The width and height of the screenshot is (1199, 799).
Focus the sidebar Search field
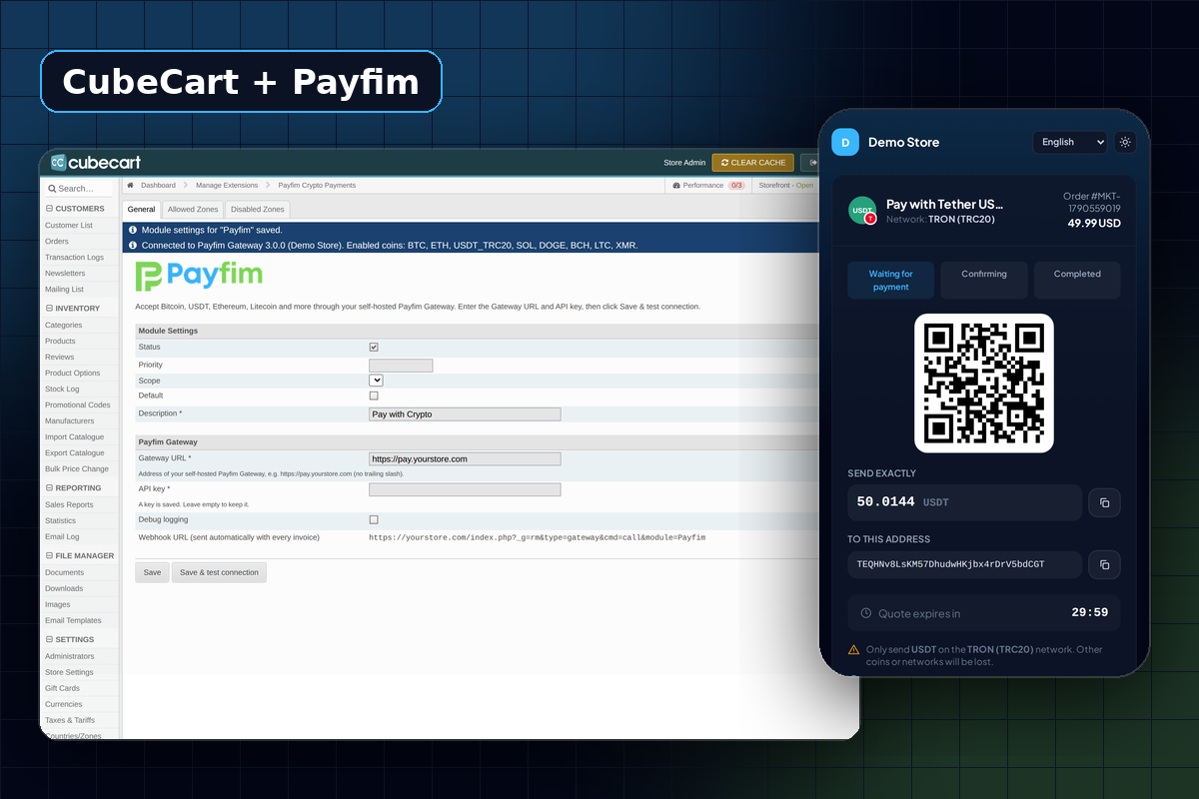pos(80,188)
